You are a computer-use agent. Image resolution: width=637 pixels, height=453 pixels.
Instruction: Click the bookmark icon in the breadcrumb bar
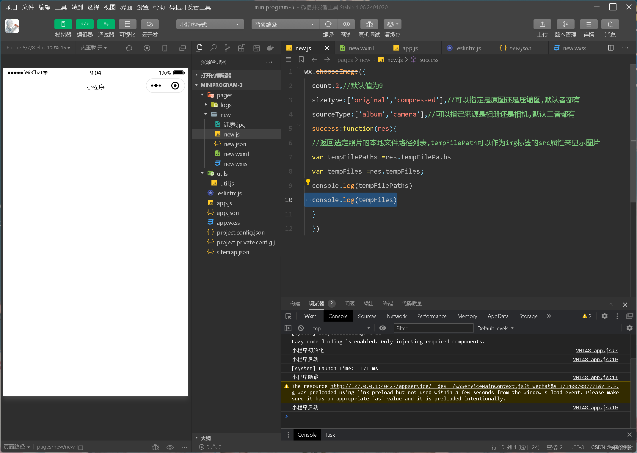tap(301, 60)
